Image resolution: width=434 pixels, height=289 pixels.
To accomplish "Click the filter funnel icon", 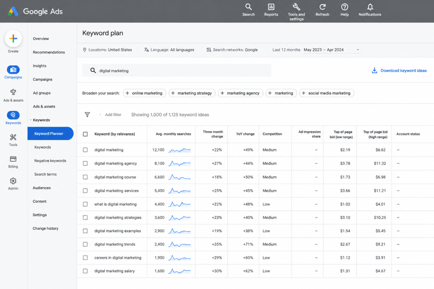I will pyautogui.click(x=87, y=114).
